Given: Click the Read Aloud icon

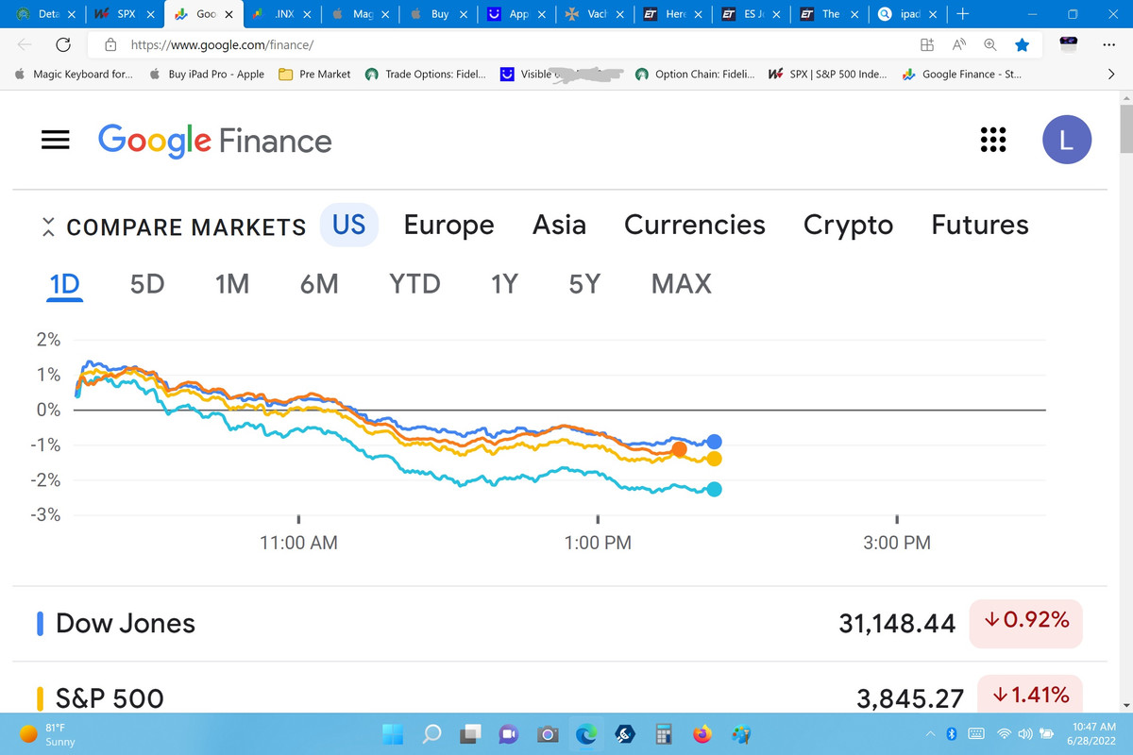Looking at the screenshot, I should (958, 44).
